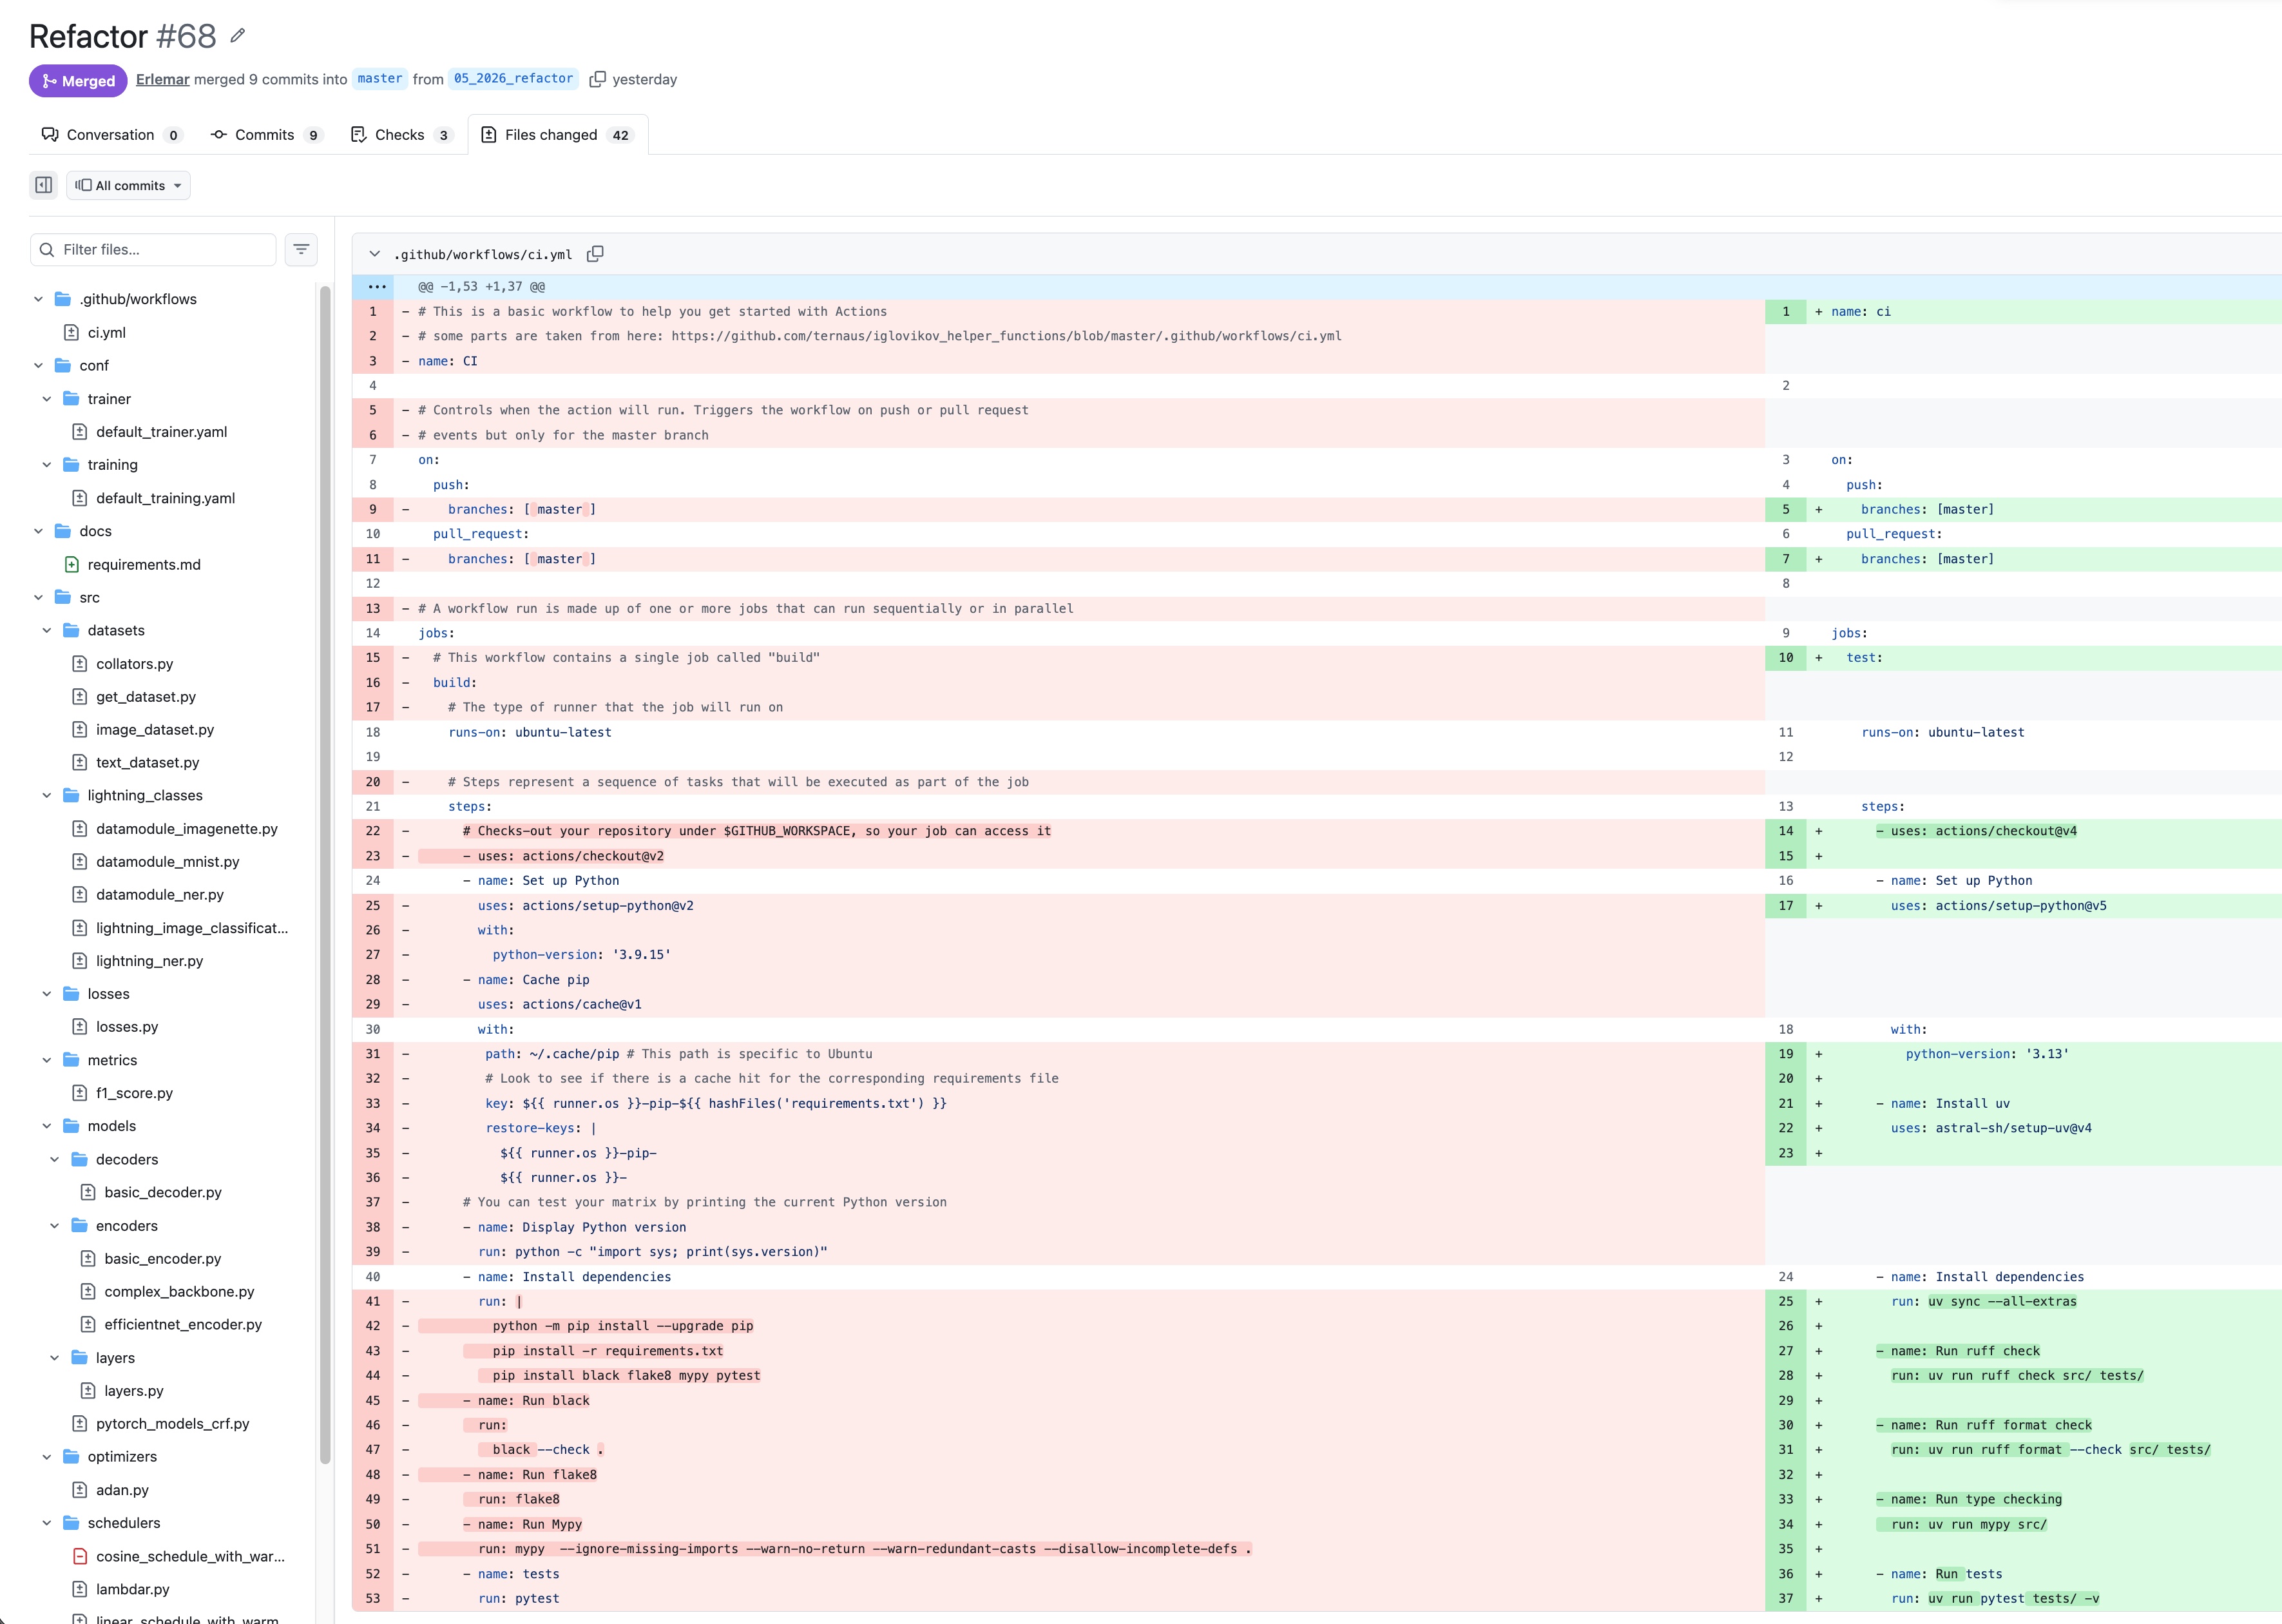Switch to the Checks tab
The image size is (2282, 1624).
click(x=401, y=135)
